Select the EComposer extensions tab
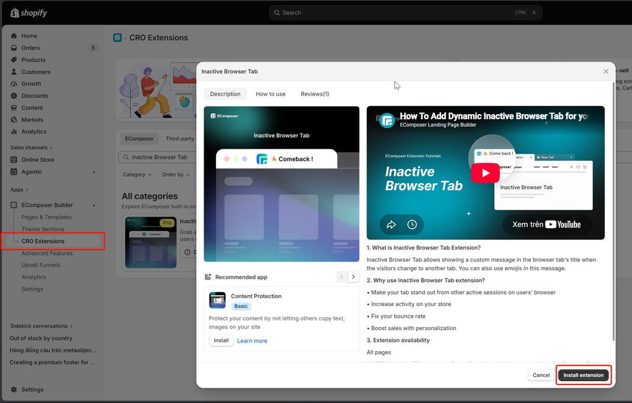This screenshot has height=403, width=632. 139,139
